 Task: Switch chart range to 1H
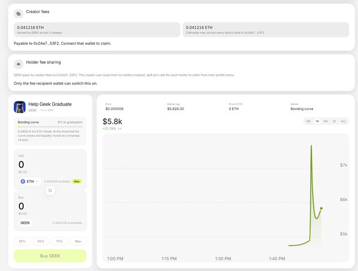[317, 121]
